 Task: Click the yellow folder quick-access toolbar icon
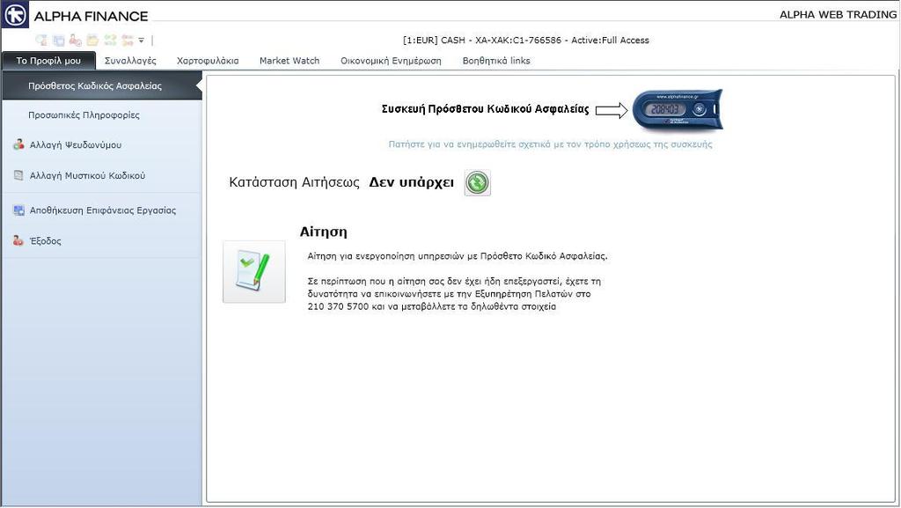(92, 40)
